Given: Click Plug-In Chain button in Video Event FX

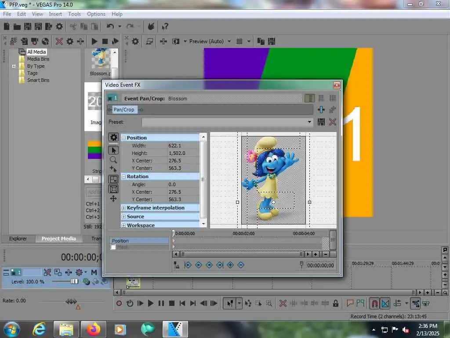Looking at the screenshot, I should tap(321, 110).
